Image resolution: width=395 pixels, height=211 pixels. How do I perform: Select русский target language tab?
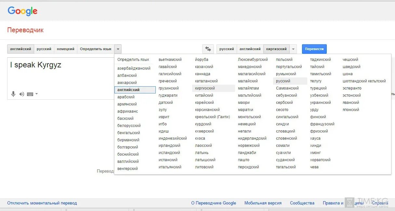[x=227, y=49]
